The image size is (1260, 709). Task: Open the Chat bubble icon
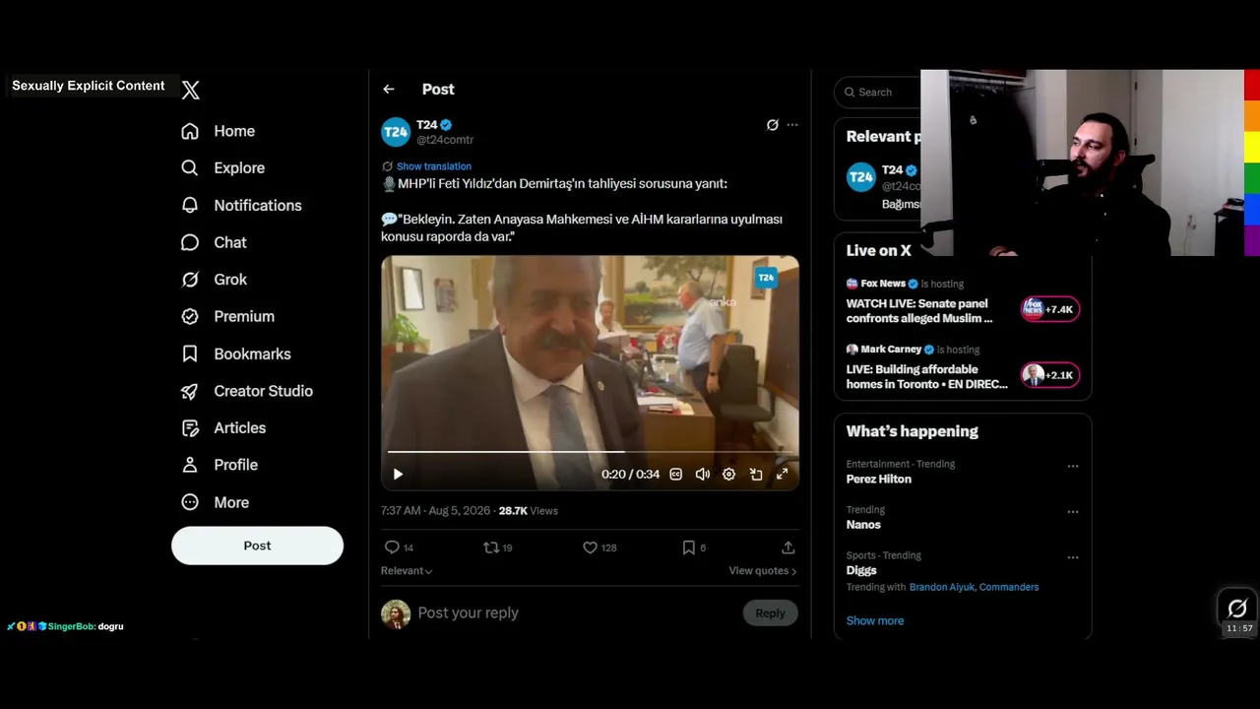[190, 242]
